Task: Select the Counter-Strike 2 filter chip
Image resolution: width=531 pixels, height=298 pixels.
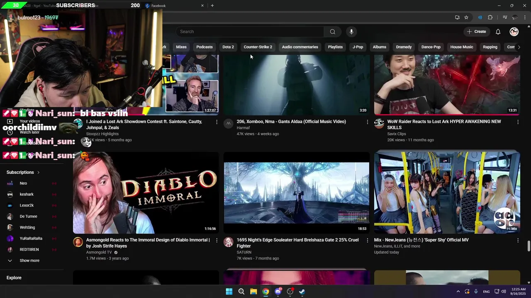Action: (x=258, y=47)
